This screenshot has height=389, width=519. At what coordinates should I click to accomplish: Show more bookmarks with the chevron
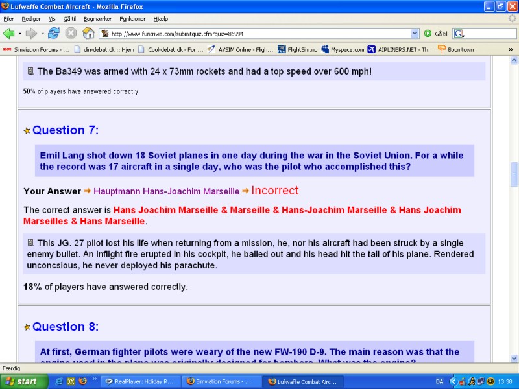tap(511, 49)
